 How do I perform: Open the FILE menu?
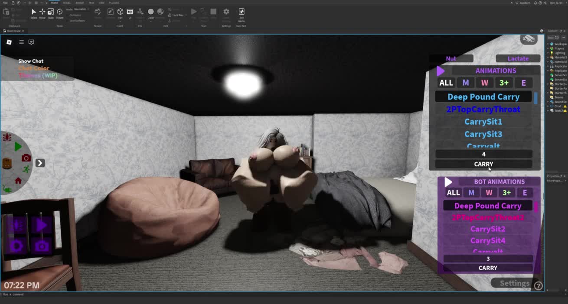pos(5,3)
